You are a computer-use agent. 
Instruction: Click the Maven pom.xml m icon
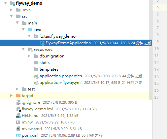[18, 135]
